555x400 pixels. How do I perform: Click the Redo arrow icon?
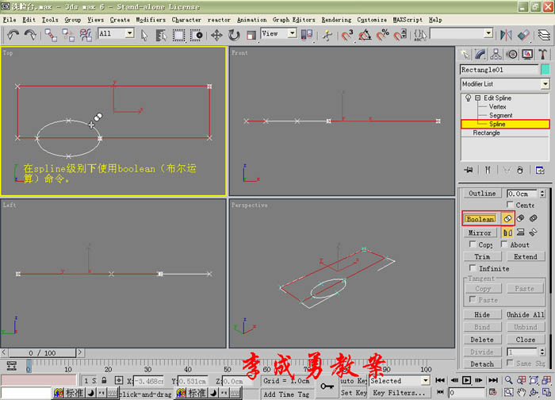tap(30, 35)
